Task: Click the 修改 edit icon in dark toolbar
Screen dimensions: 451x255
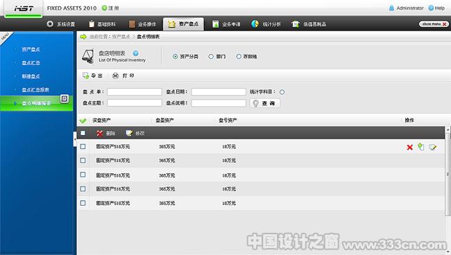Action: pos(129,133)
